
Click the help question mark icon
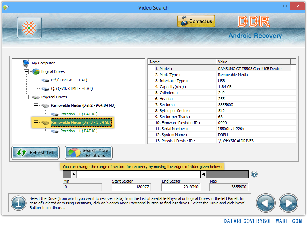[254, 174]
